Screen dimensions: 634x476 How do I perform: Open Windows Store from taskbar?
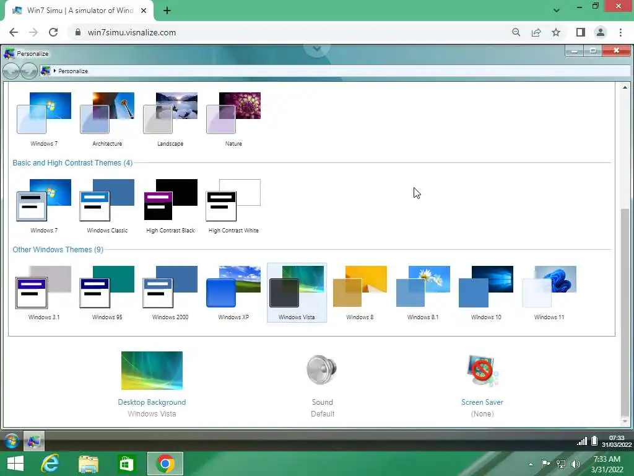126,464
